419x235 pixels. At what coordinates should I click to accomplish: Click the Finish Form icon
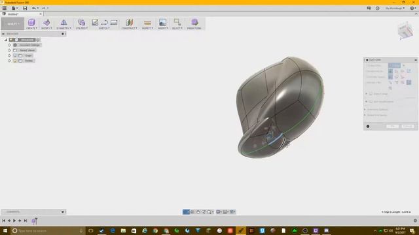click(194, 22)
